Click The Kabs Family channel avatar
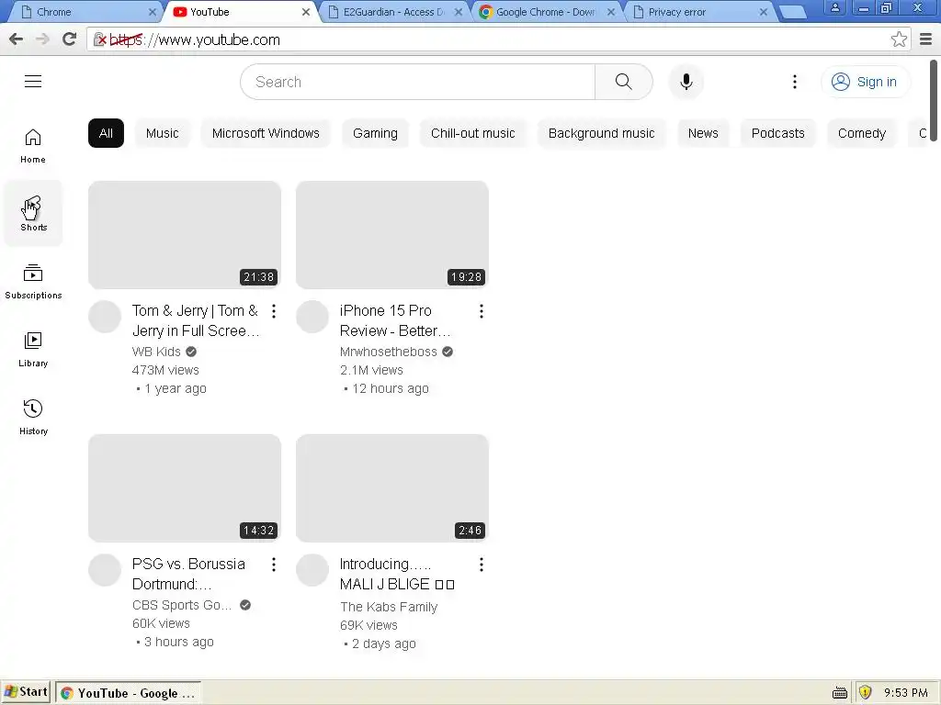 coord(312,570)
